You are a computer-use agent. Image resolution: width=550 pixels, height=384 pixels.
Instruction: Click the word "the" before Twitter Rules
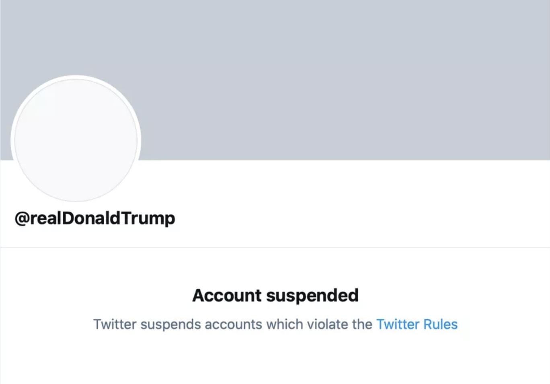(x=362, y=324)
